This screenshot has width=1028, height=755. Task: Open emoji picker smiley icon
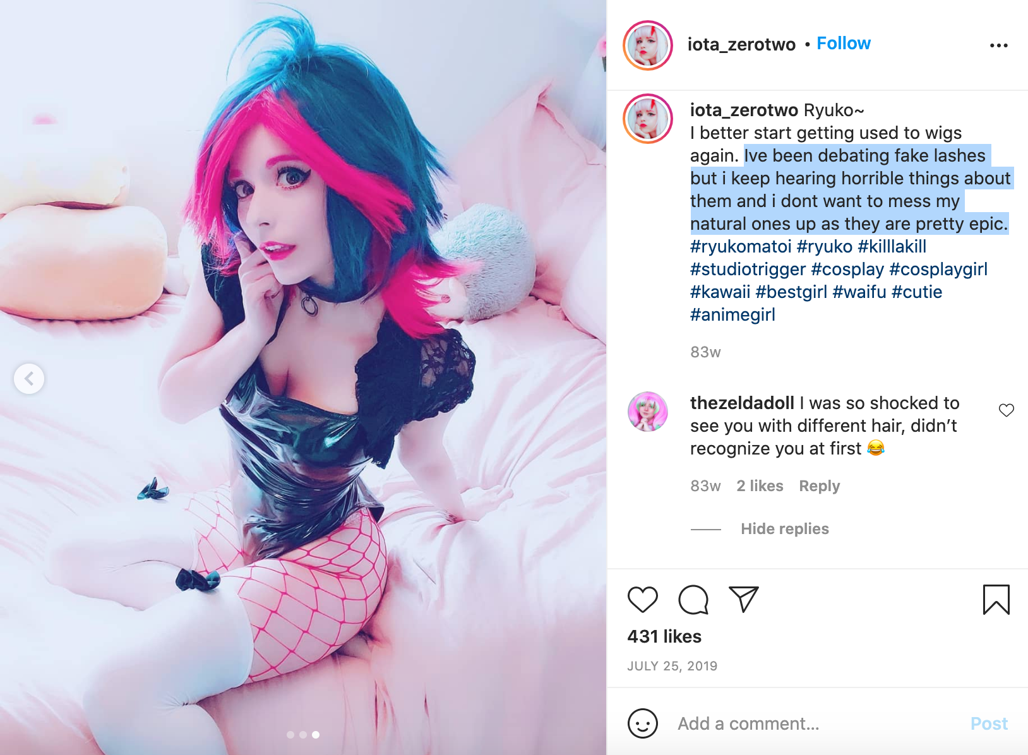643,723
